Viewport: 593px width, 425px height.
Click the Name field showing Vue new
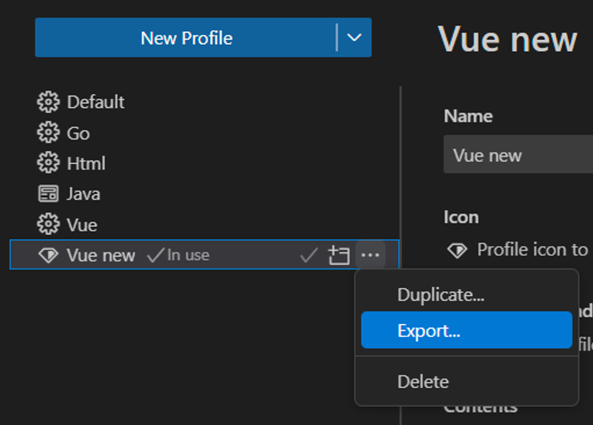517,154
